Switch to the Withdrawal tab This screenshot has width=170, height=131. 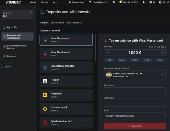point(57,23)
